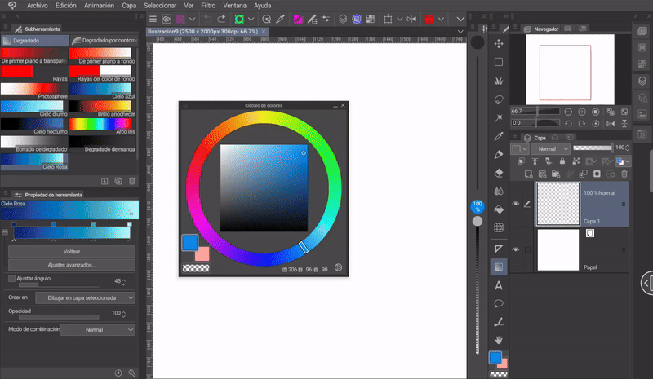653x379 pixels.
Task: Choose the Move layer tool
Action: tap(499, 42)
